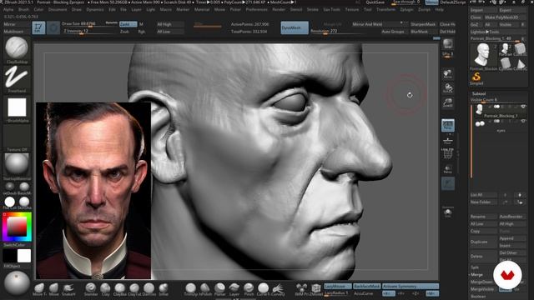Adjust the Draw Size slider
This screenshot has width=534, height=300.
pyautogui.click(x=89, y=24)
